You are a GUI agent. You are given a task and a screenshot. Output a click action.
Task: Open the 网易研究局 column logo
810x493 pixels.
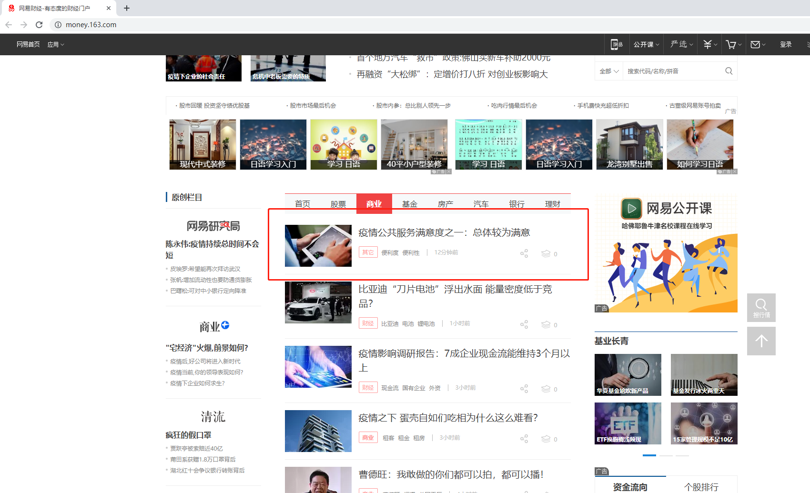coord(213,226)
